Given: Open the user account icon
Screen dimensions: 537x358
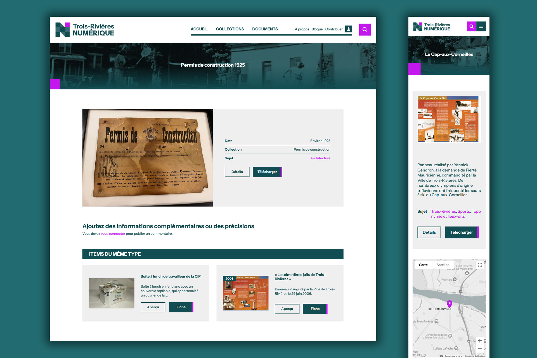Looking at the screenshot, I should coord(348,29).
